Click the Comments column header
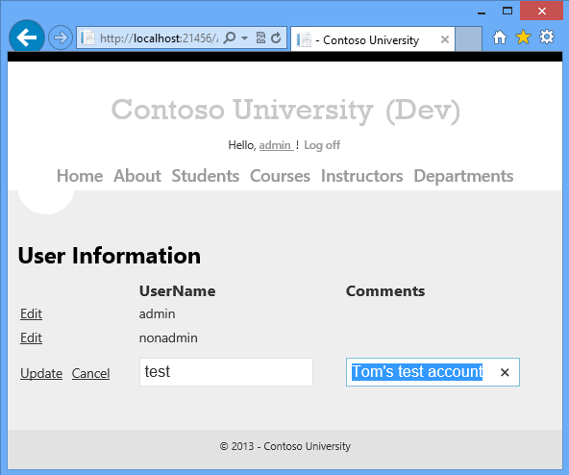 point(385,291)
